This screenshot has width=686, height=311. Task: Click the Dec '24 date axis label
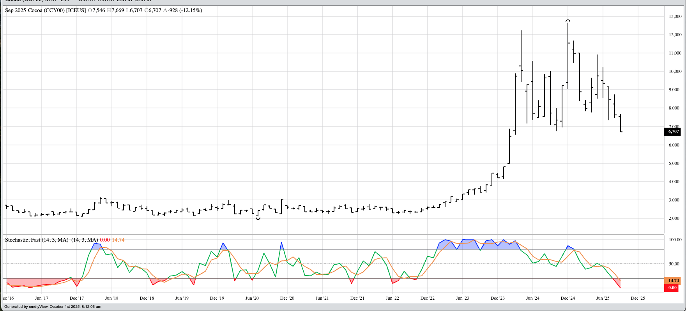point(568,298)
